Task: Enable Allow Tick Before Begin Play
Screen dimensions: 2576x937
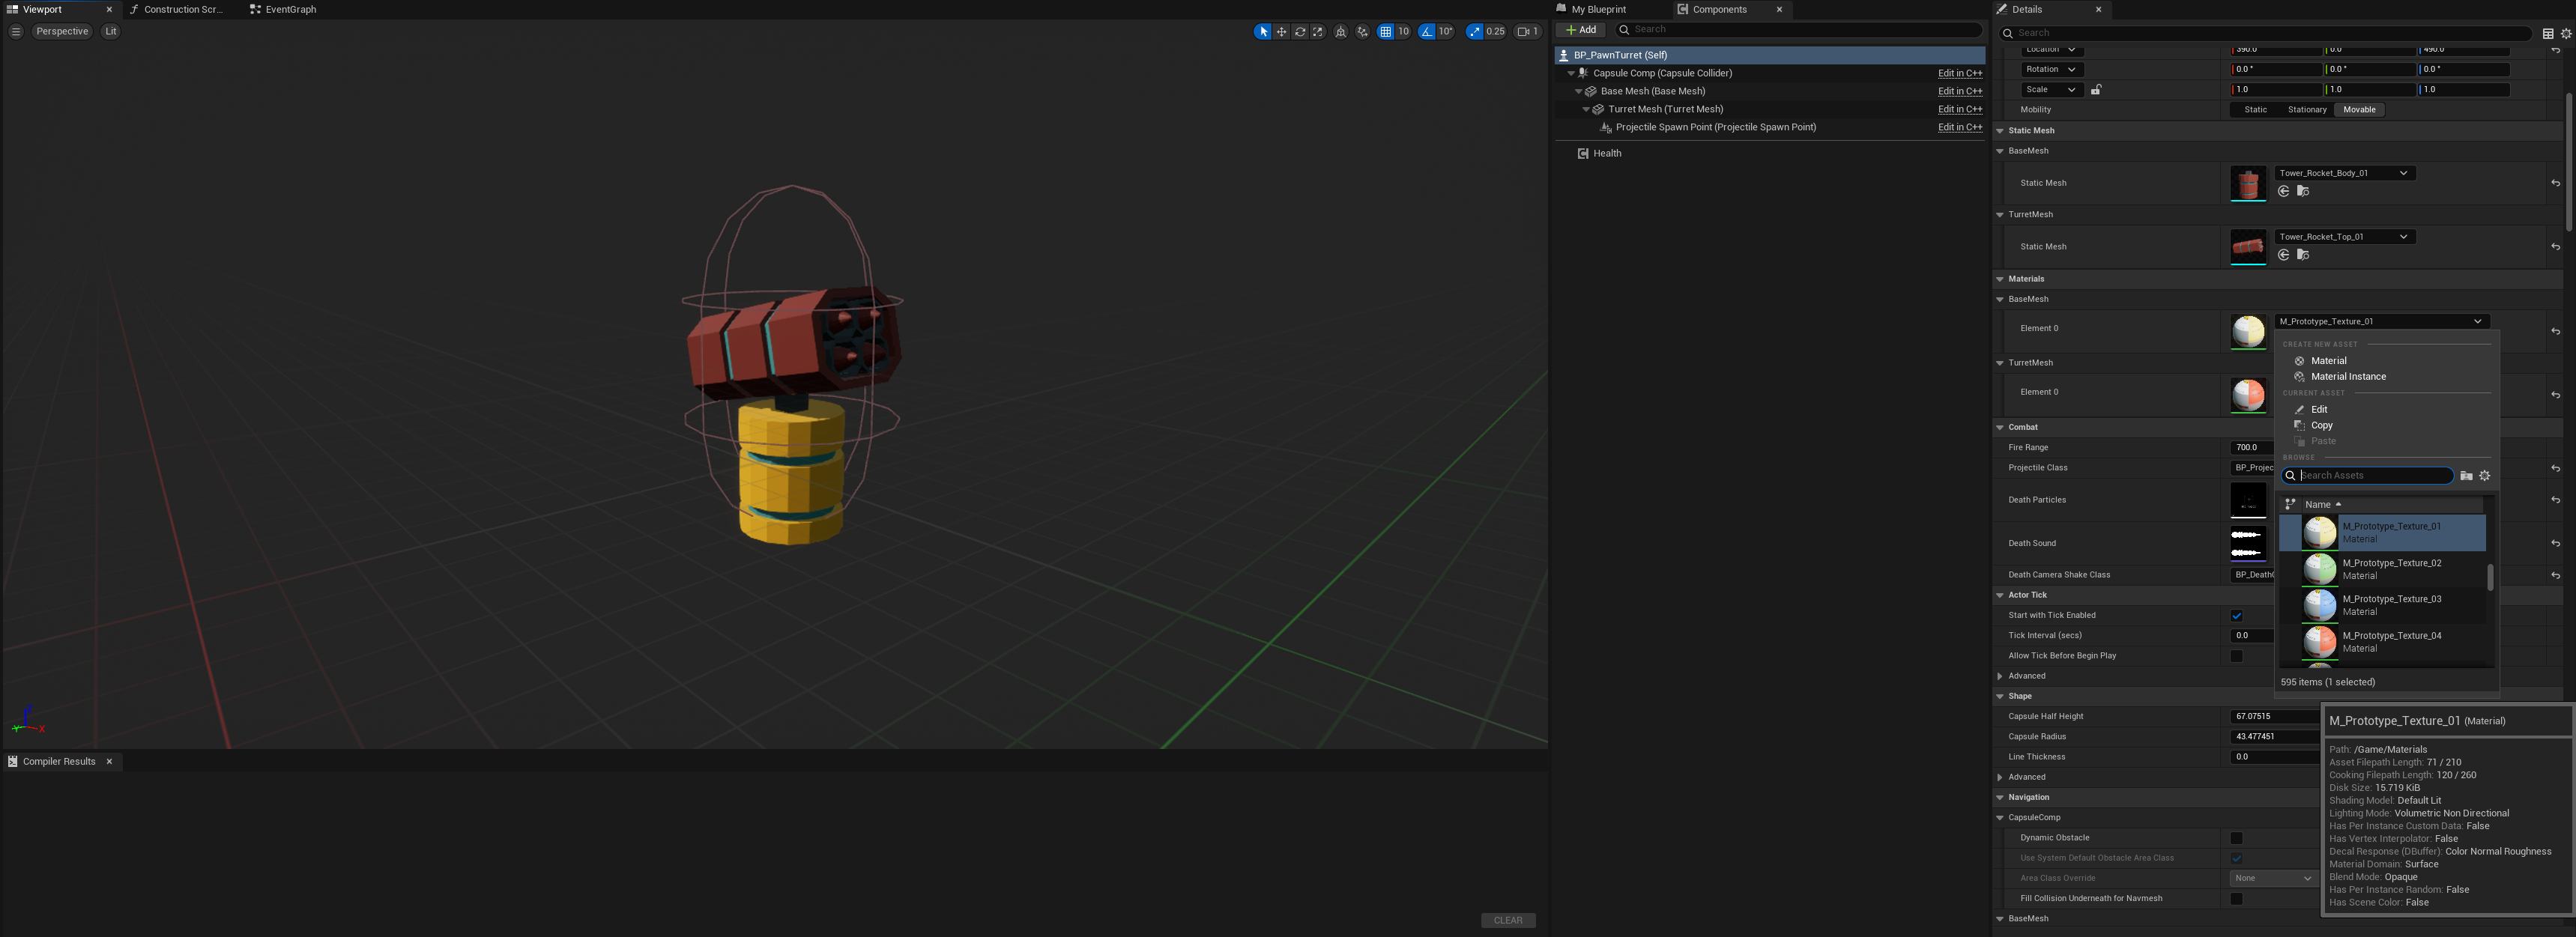Action: 2237,655
